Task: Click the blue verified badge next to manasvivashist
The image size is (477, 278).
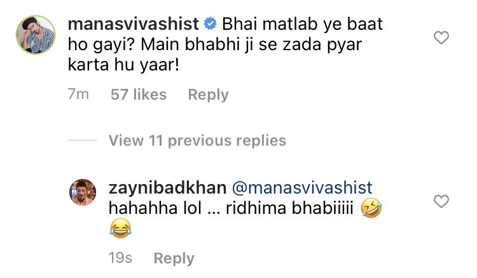Action: (210, 24)
